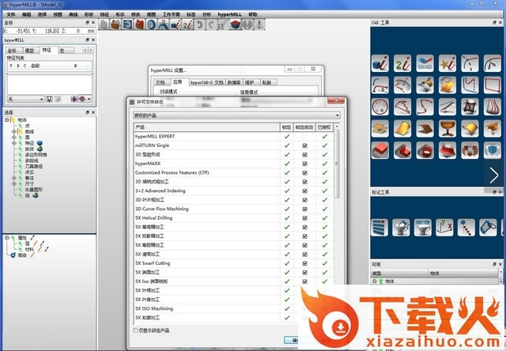
Task: Click the 已授权 column header
Action: 324,127
